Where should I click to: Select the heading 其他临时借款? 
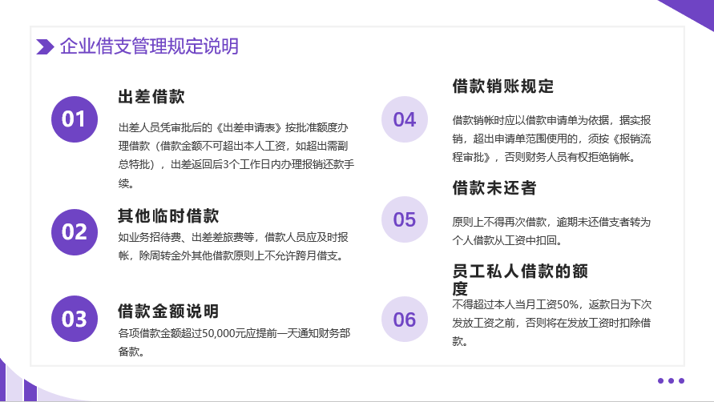[x=168, y=215]
